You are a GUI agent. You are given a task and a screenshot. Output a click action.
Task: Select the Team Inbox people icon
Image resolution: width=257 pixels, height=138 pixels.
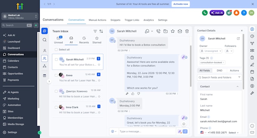pos(45,58)
